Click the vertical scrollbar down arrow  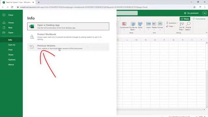point(207,107)
